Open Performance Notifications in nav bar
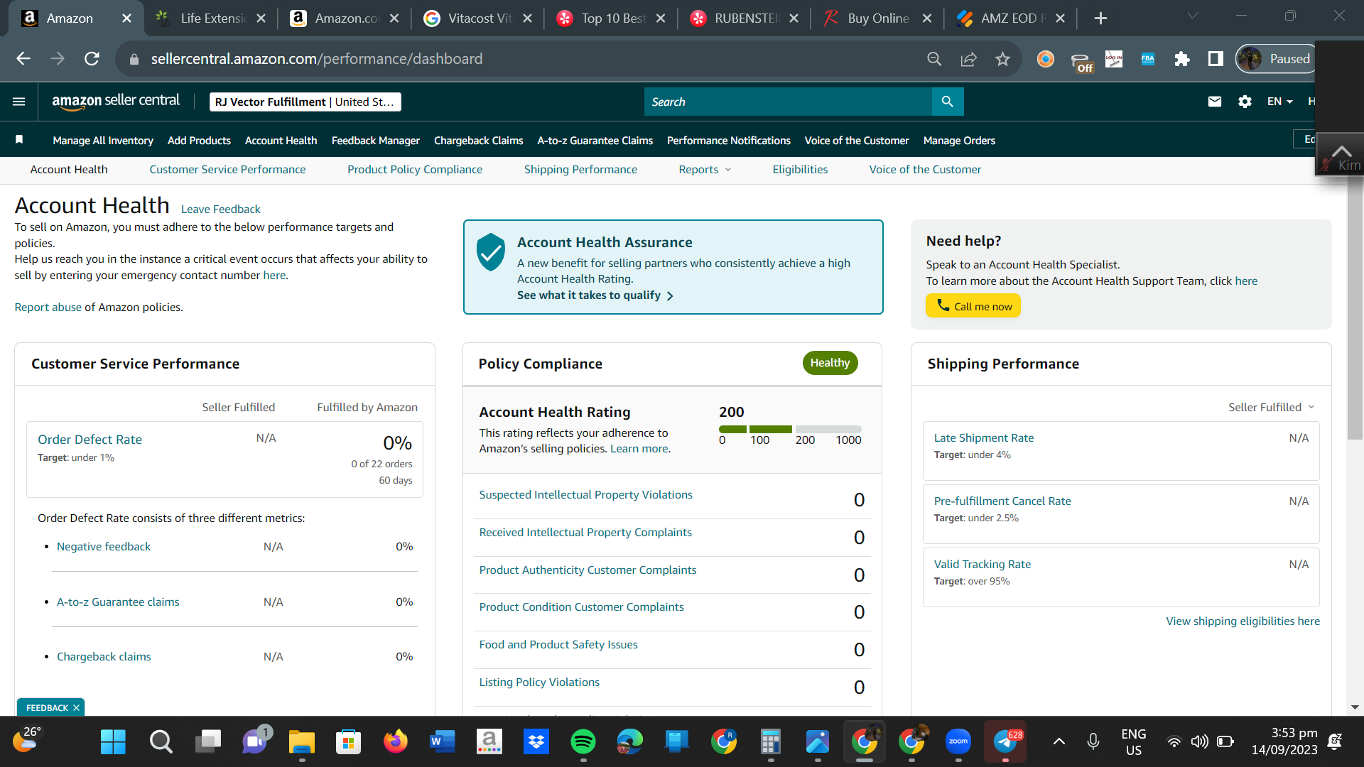Image resolution: width=1364 pixels, height=767 pixels. pos(729,141)
